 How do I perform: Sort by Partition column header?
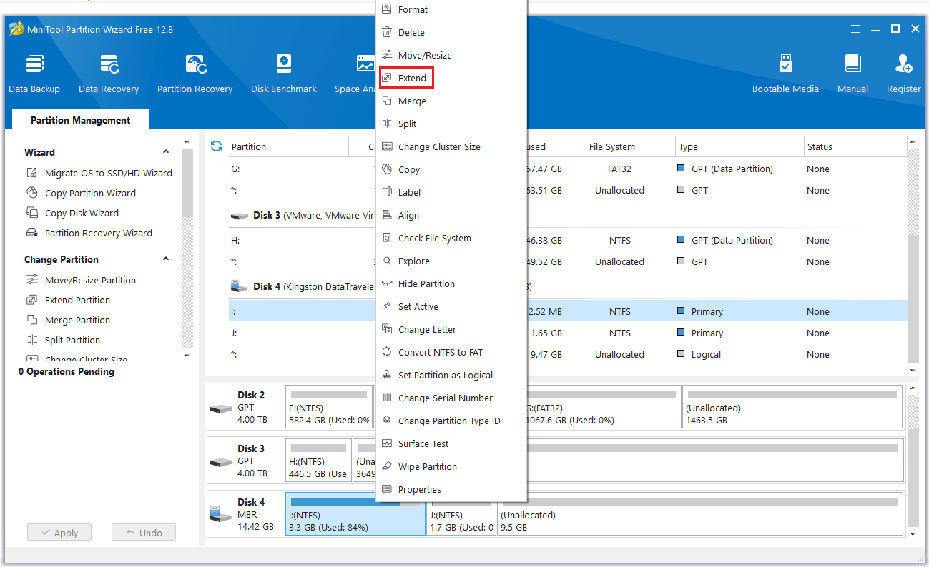point(288,146)
